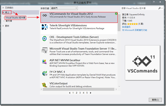Click the VSCommands extension icon
Screen dimensions: 166x106
pos(45,15)
